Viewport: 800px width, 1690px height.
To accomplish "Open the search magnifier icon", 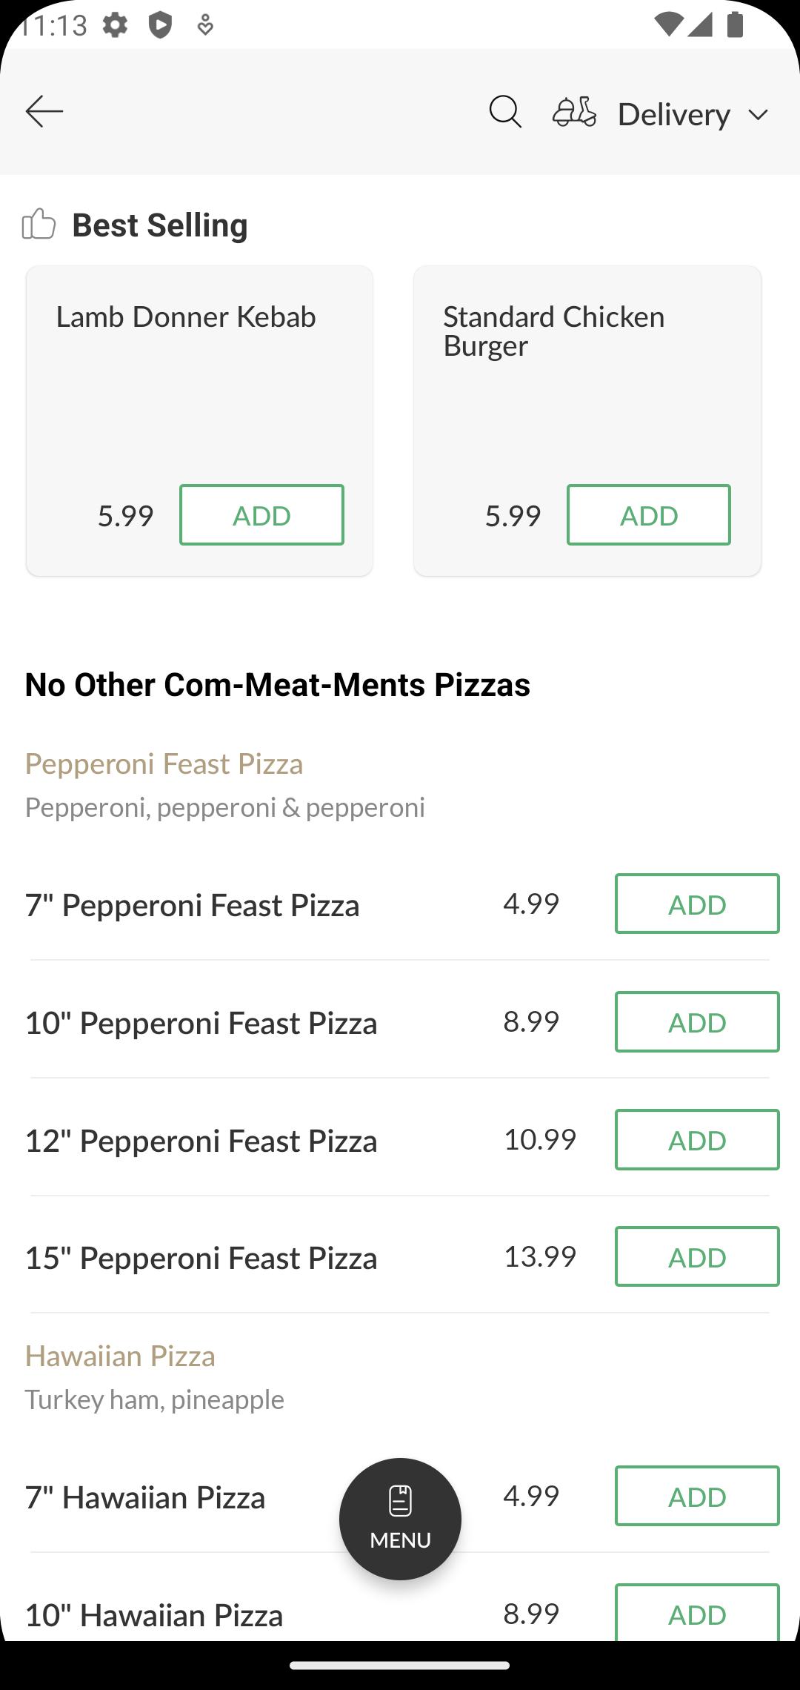I will [505, 113].
